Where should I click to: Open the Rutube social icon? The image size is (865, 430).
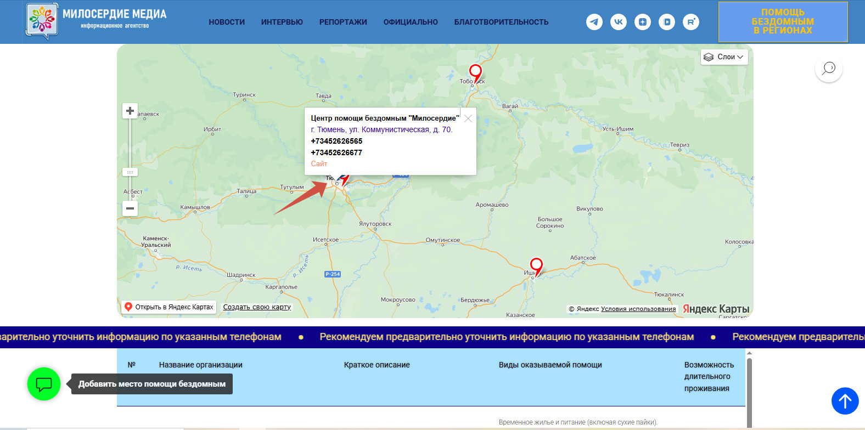pyautogui.click(x=691, y=22)
